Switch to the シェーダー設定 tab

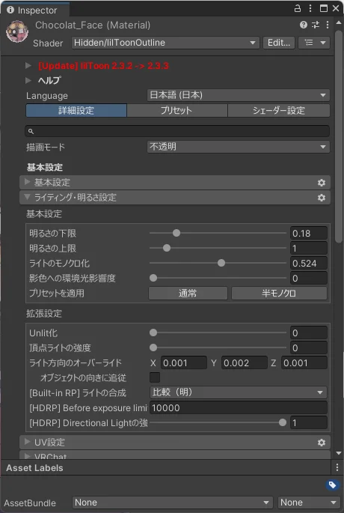coord(279,111)
